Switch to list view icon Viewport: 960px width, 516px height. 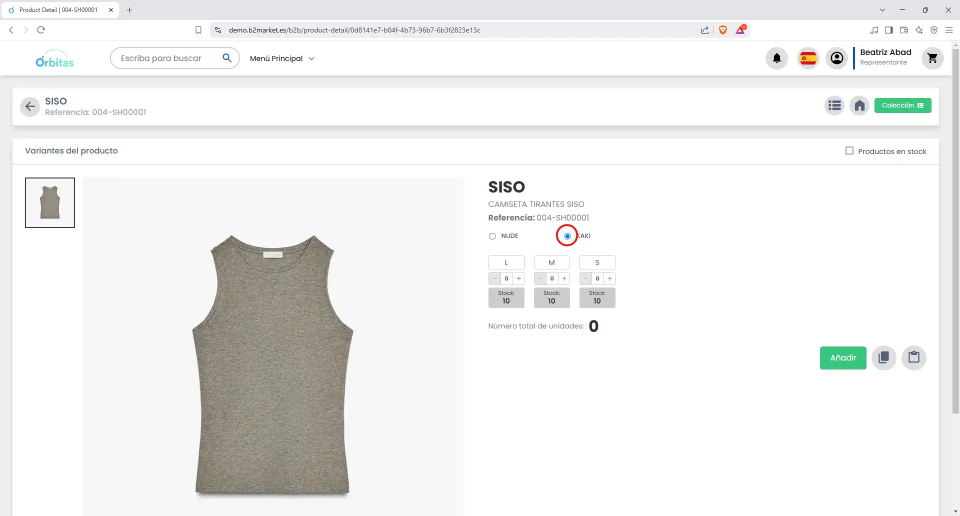coord(834,105)
